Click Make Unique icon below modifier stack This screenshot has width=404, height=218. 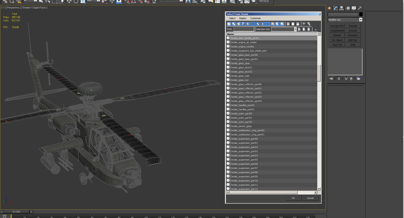(346, 79)
